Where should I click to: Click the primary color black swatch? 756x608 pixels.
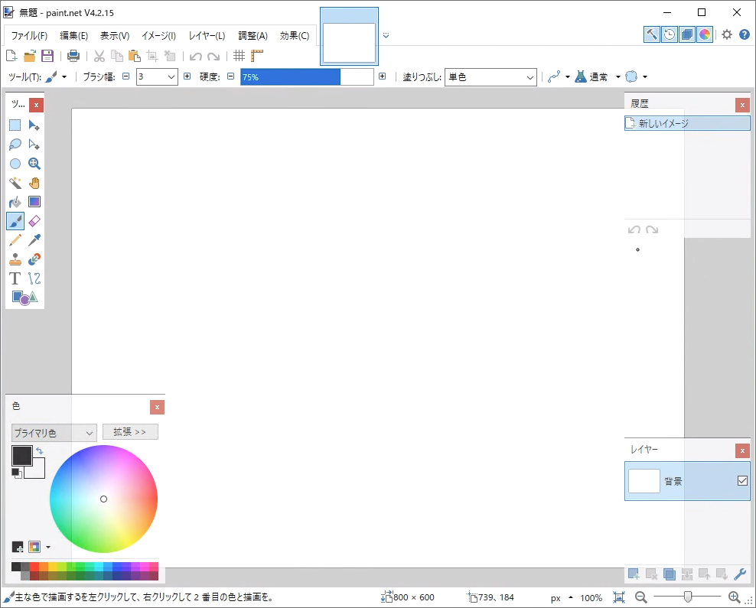tap(21, 456)
